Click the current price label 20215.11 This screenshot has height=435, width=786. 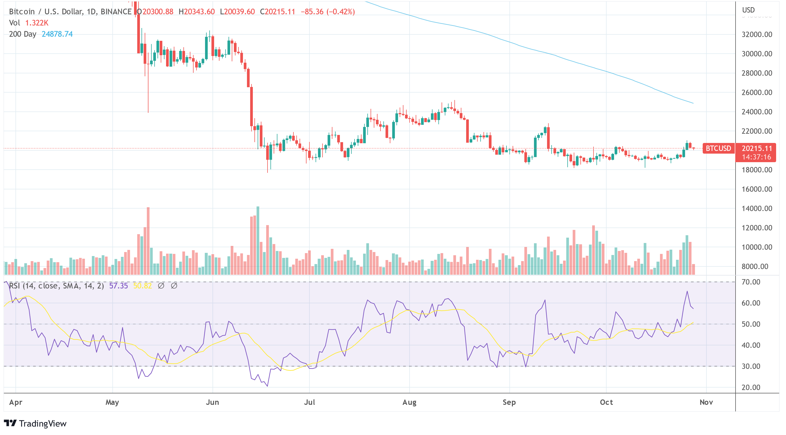click(757, 148)
